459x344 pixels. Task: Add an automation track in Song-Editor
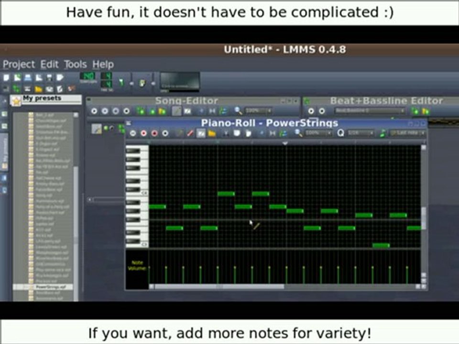click(162, 111)
